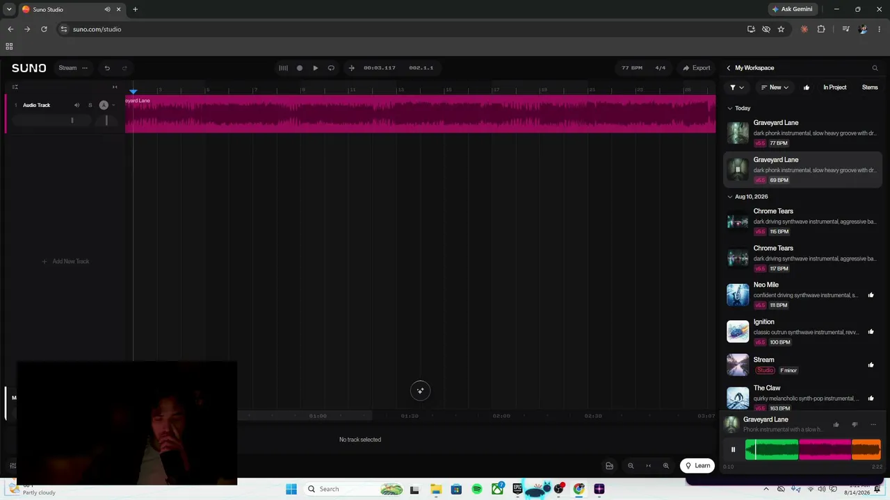Click the SUNO logo

click(x=29, y=68)
